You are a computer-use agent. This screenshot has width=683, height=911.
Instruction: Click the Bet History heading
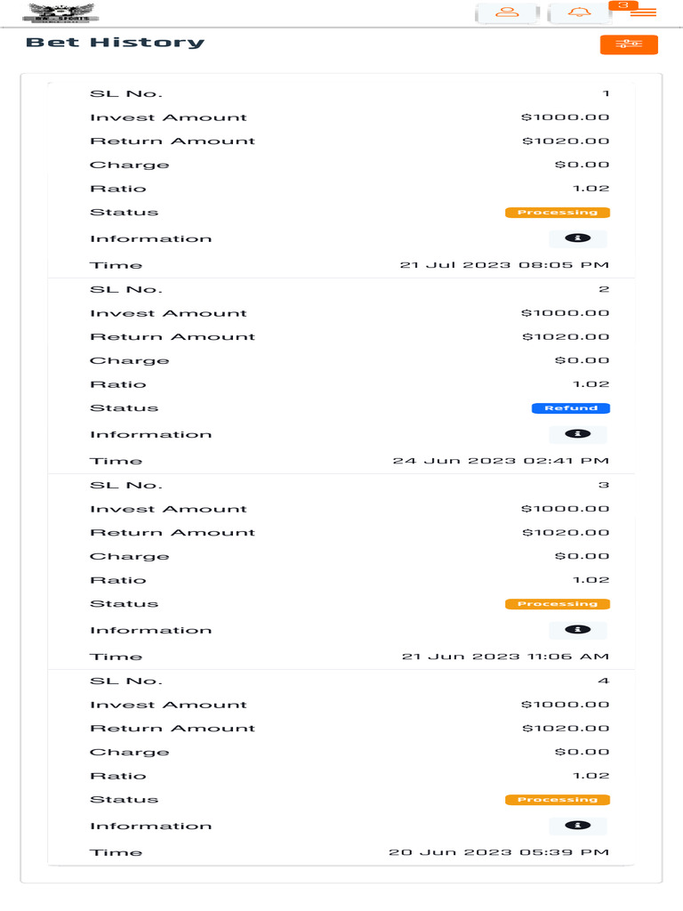pyautogui.click(x=115, y=43)
